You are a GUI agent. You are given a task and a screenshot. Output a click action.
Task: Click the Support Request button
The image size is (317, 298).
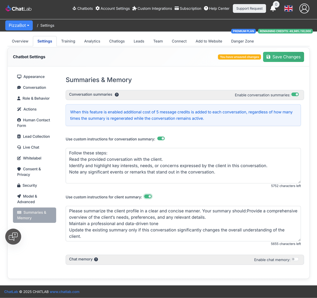point(249,8)
